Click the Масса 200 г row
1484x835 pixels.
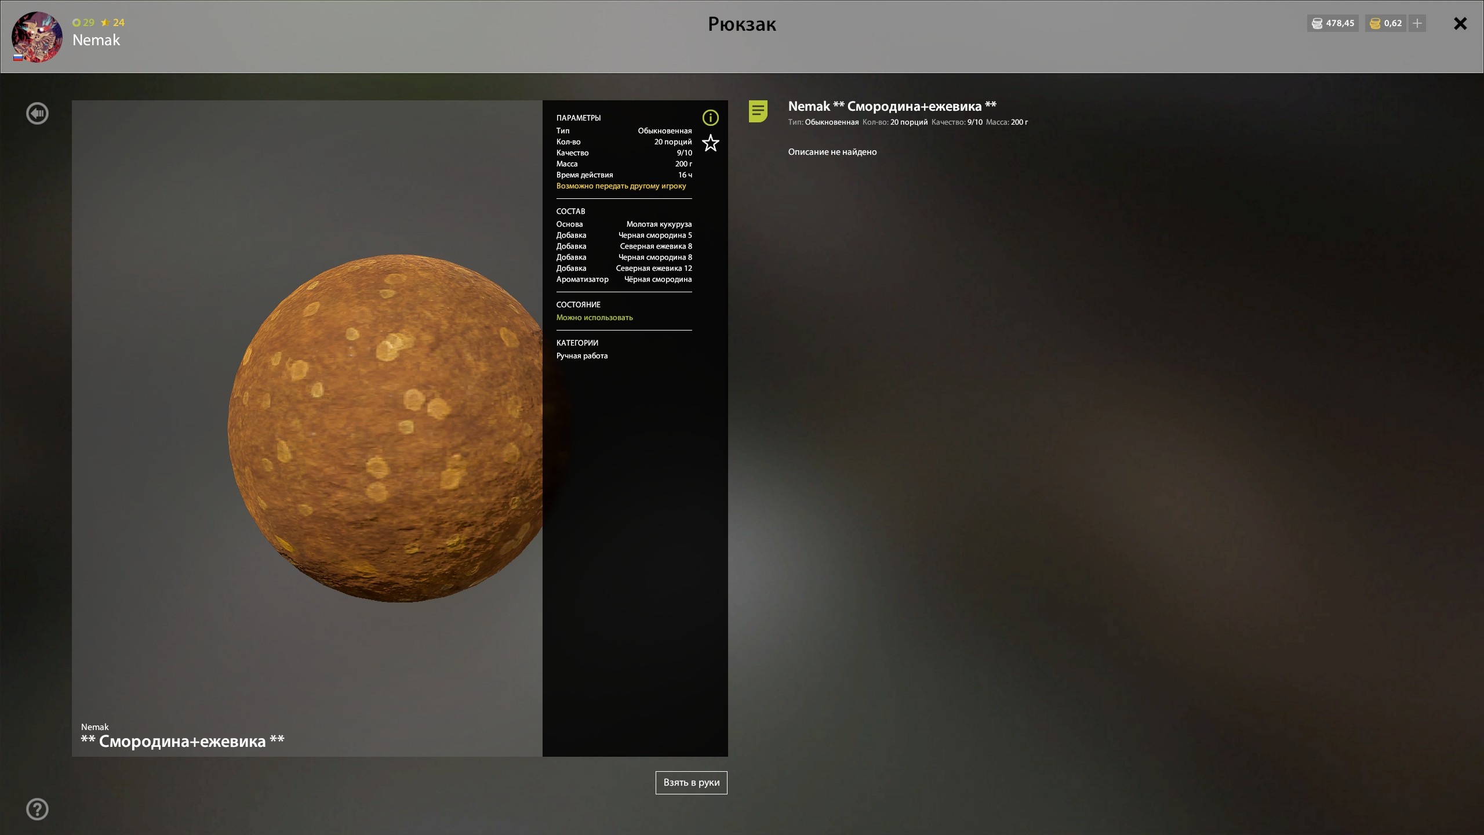[x=624, y=164]
